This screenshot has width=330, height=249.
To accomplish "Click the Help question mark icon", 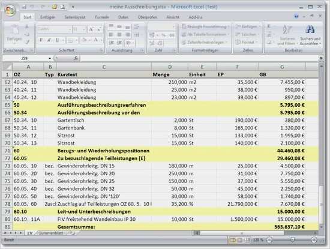I will pos(296,16).
